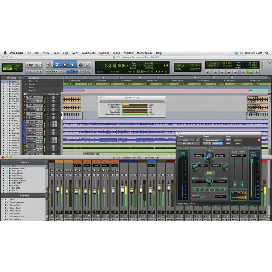The width and height of the screenshot is (272, 272).
Task: Select the Bass DI track name
Action: 33,121
